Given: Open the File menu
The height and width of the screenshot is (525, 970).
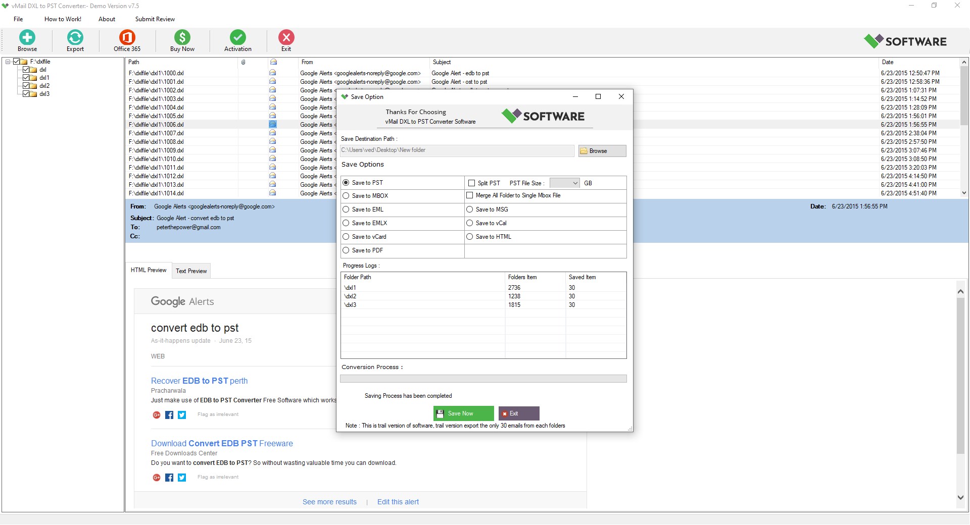Looking at the screenshot, I should coord(18,19).
